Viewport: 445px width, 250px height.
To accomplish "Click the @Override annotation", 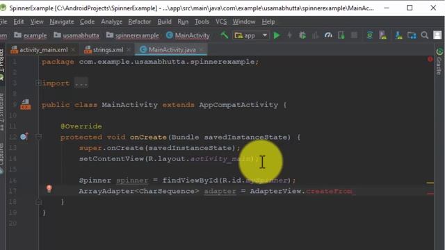I will [x=81, y=126].
